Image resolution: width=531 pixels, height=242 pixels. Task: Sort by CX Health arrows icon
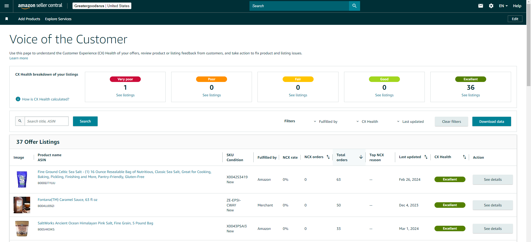click(464, 157)
